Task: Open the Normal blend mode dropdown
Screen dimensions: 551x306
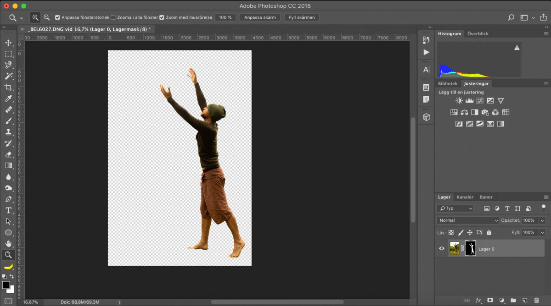Action: [x=467, y=220]
